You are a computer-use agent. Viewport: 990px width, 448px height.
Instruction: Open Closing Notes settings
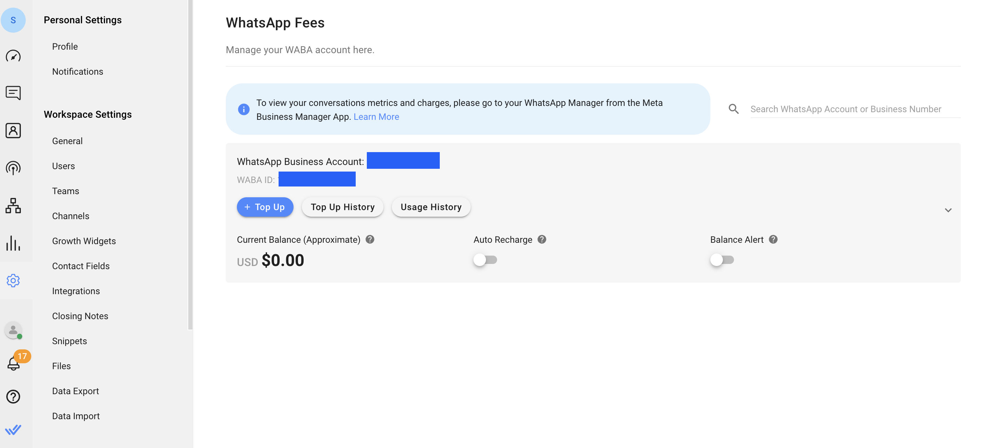pos(80,316)
